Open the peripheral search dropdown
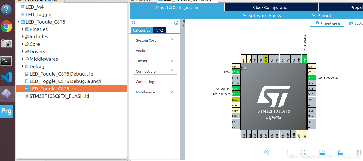Image resolution: width=363 pixels, height=161 pixels. (x=168, y=23)
